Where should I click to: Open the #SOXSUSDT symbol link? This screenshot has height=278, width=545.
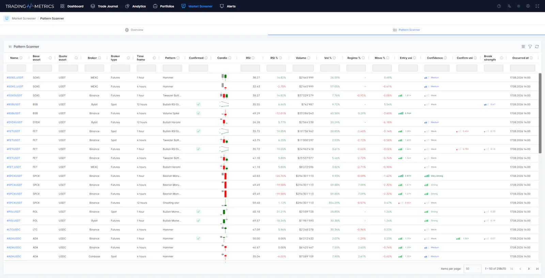click(x=15, y=95)
